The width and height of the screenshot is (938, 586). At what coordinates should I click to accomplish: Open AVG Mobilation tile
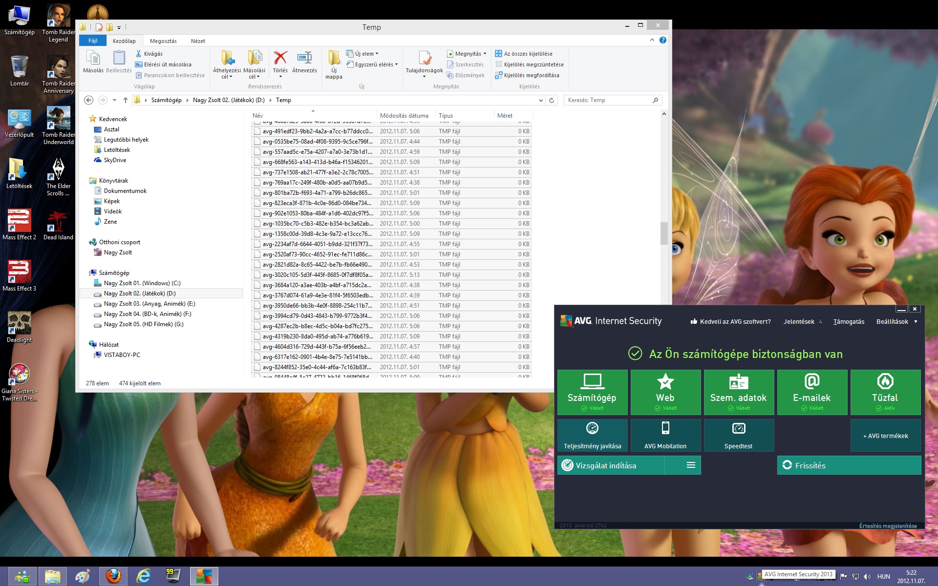click(x=665, y=435)
